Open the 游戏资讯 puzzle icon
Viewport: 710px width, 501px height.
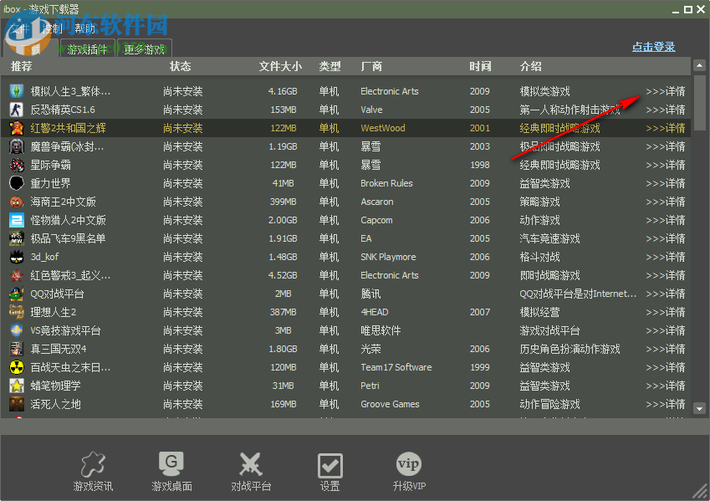[x=92, y=463]
